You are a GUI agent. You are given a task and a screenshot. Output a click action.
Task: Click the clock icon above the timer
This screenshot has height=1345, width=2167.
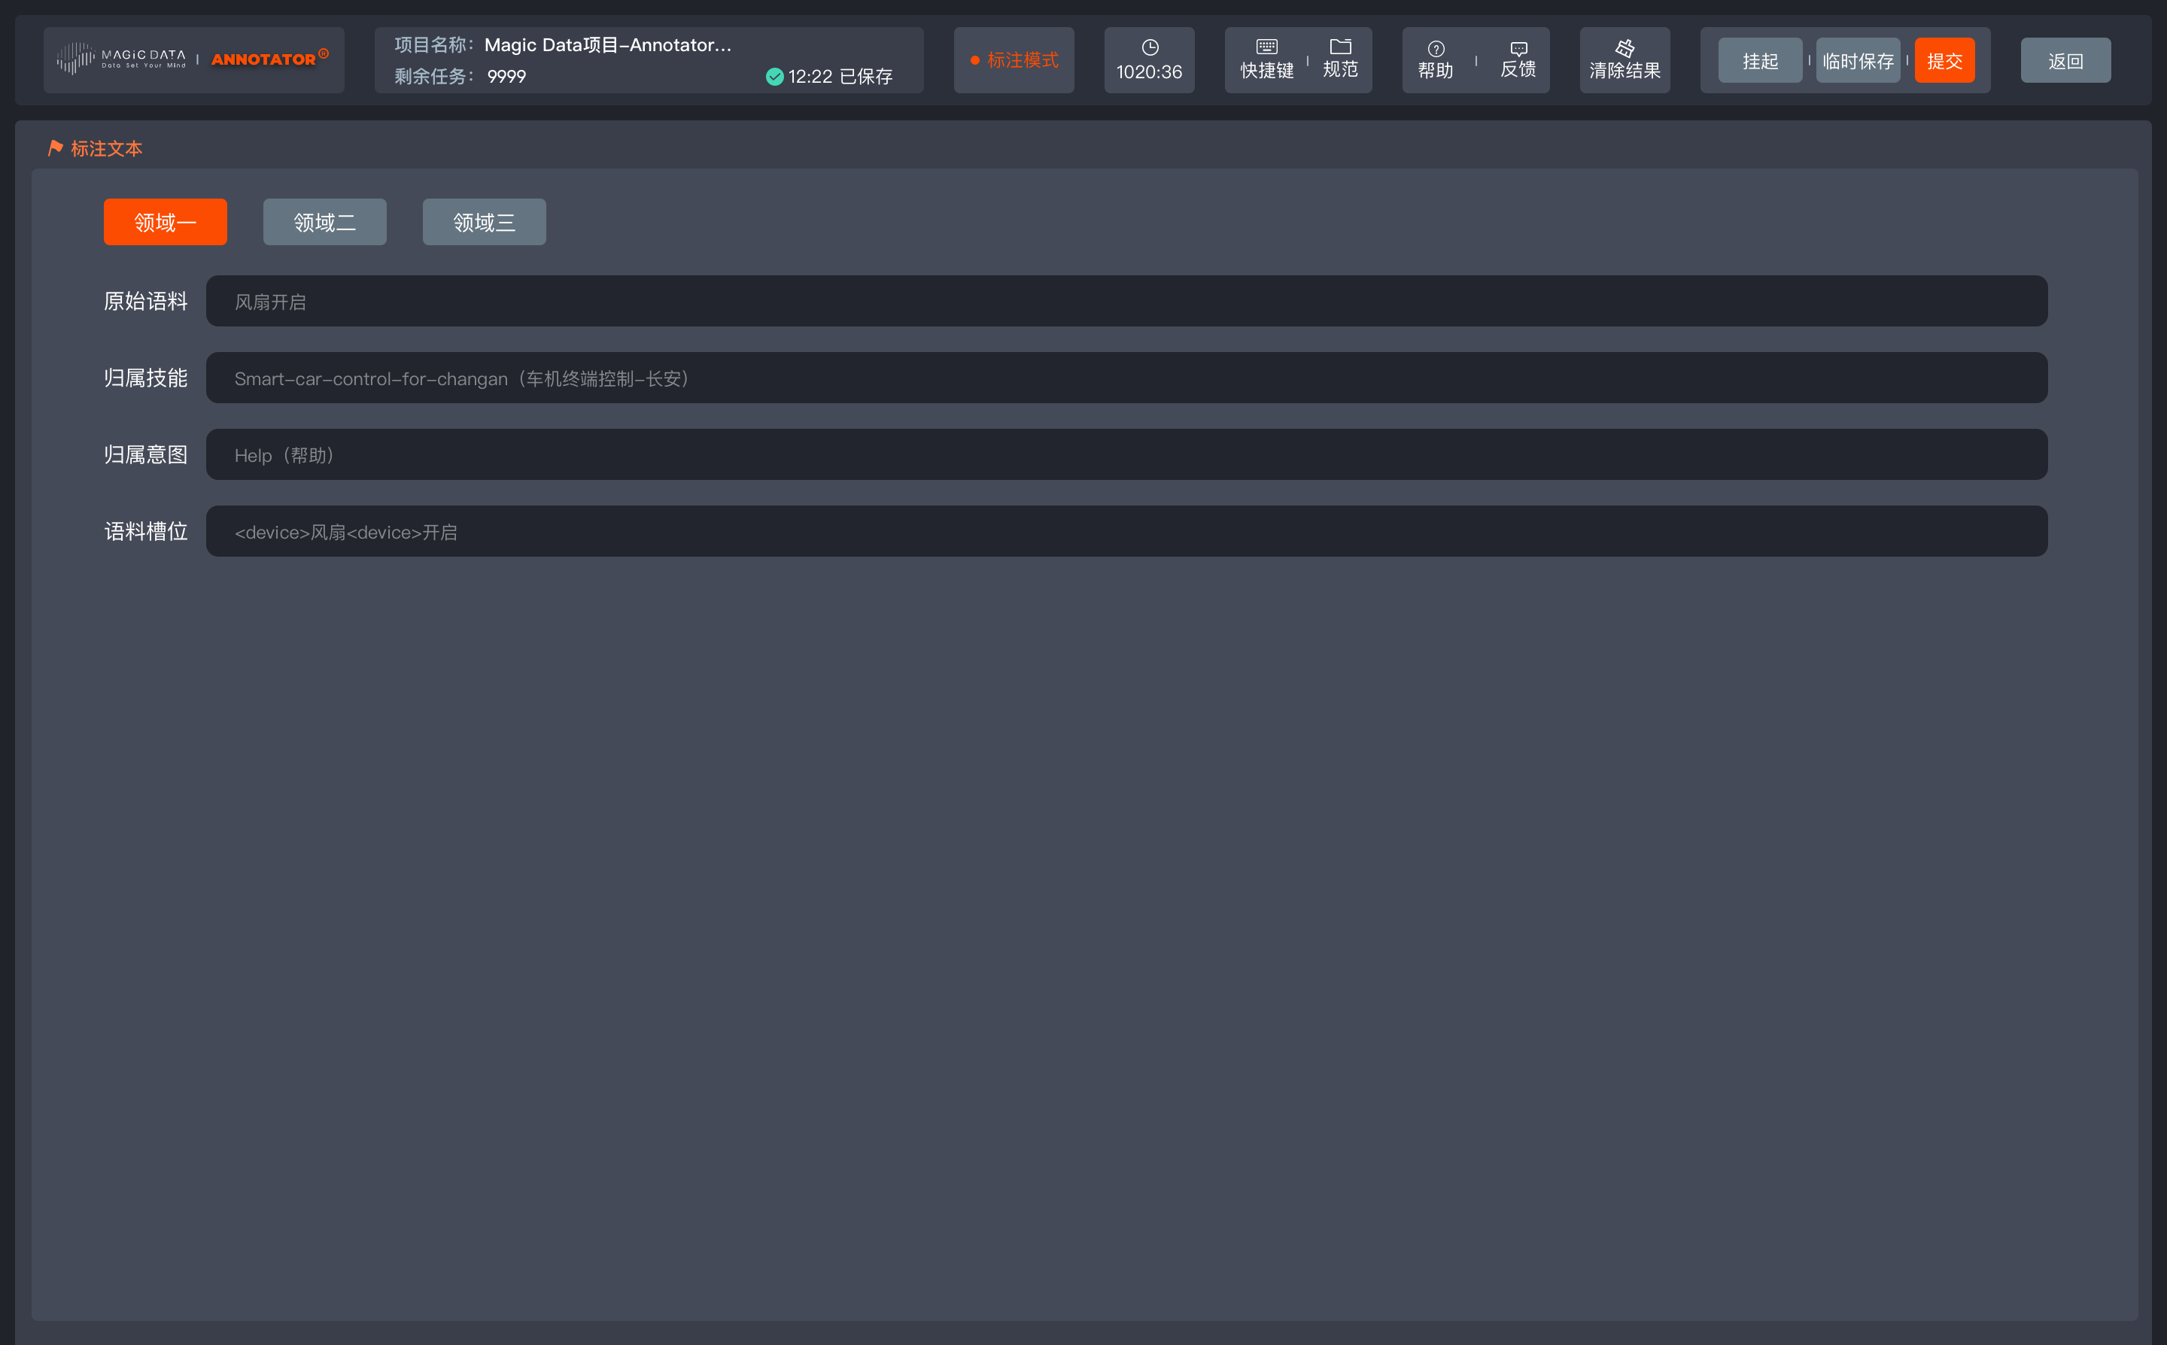coord(1148,47)
